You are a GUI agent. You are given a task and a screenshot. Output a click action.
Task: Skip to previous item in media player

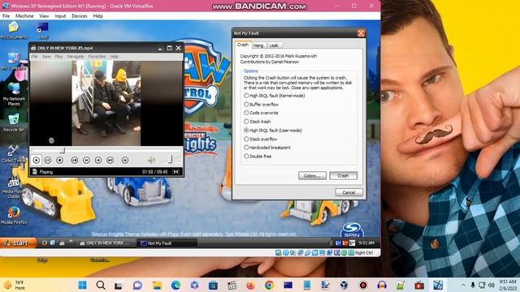75,161
